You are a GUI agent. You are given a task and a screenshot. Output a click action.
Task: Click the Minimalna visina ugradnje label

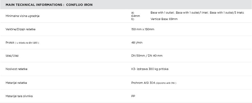point(22,16)
